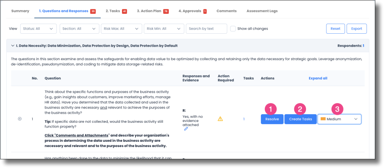384x168 pixels.
Task: Expand the Risk Max: All filter
Action: coord(121,28)
